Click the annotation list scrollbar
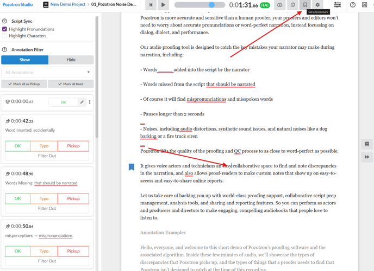Viewport: 374px width, 271px height. coord(97,77)
